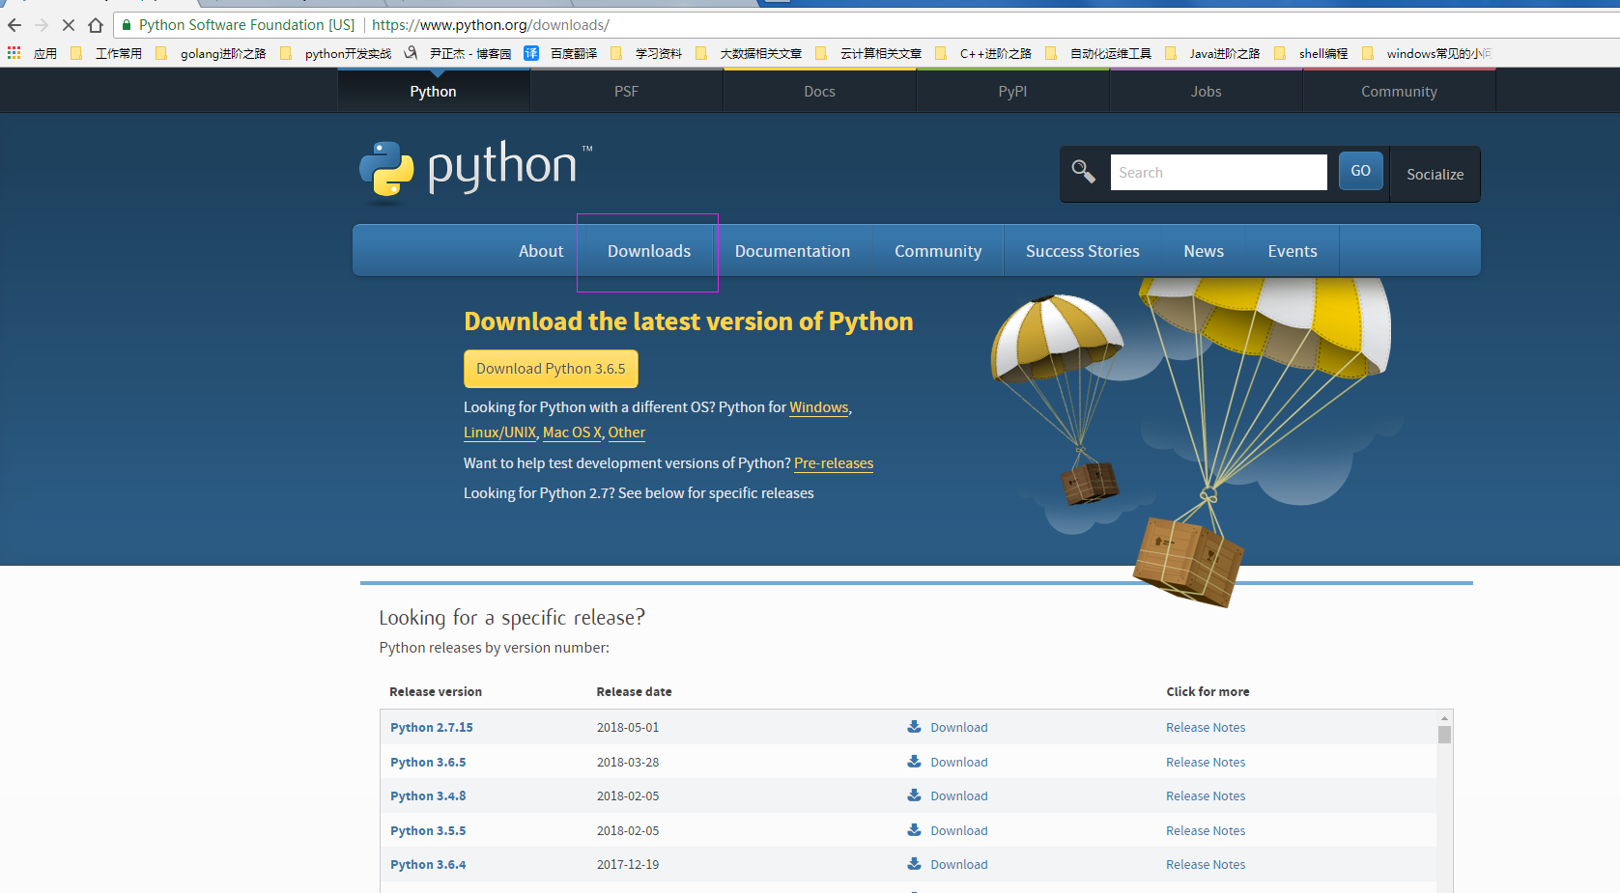The width and height of the screenshot is (1620, 893).
Task: Open the Community menu in blue navbar
Action: (938, 251)
